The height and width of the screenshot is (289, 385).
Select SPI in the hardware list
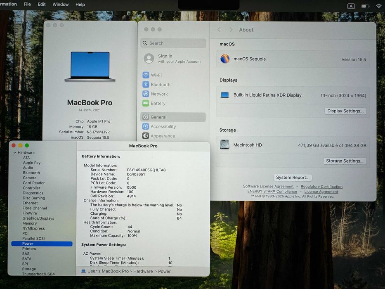point(25,264)
